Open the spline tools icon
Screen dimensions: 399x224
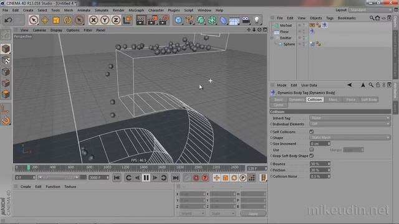click(190, 20)
